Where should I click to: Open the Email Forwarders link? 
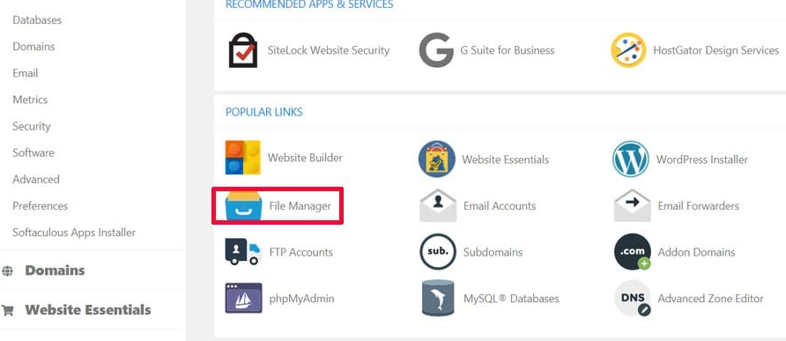coord(698,205)
